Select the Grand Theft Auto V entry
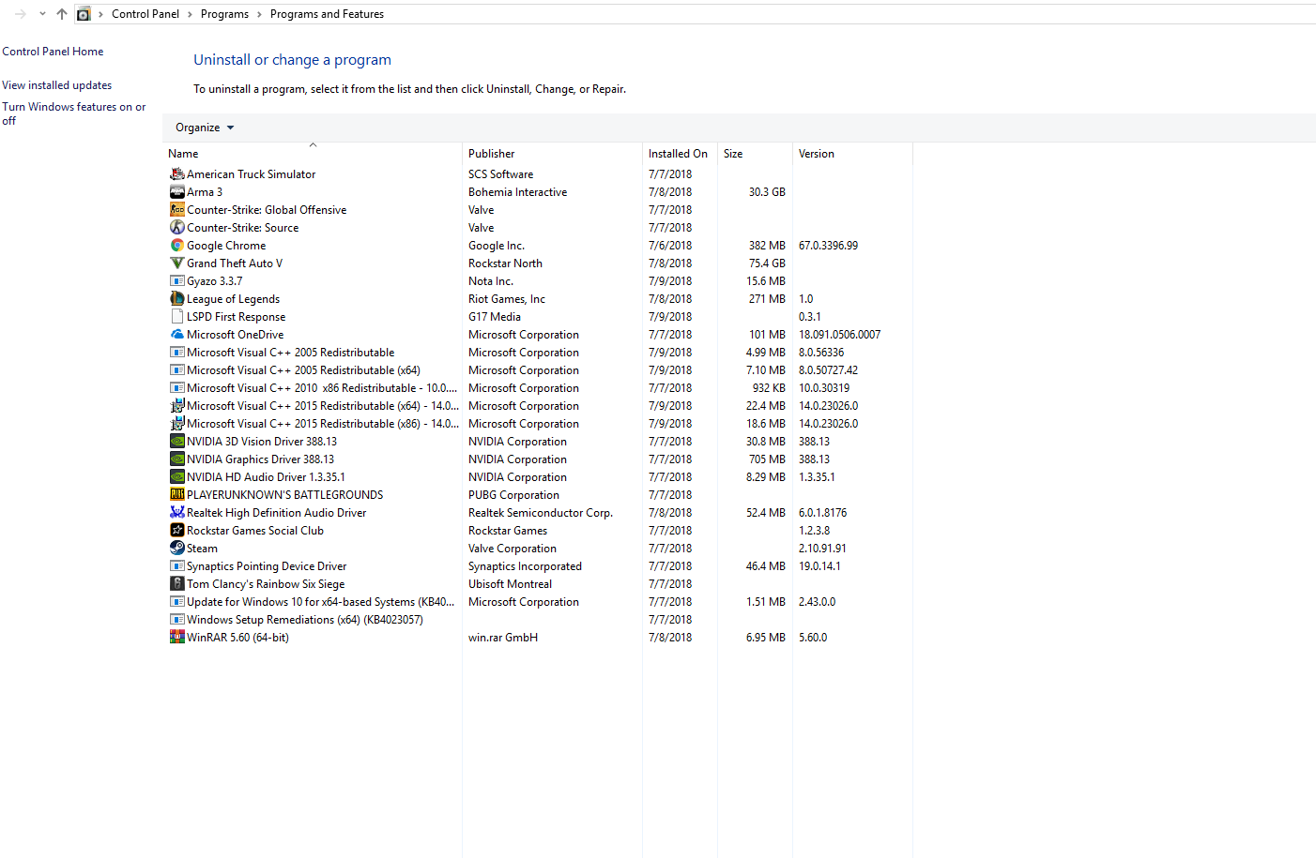Viewport: 1316px width, 858px height. point(235,263)
